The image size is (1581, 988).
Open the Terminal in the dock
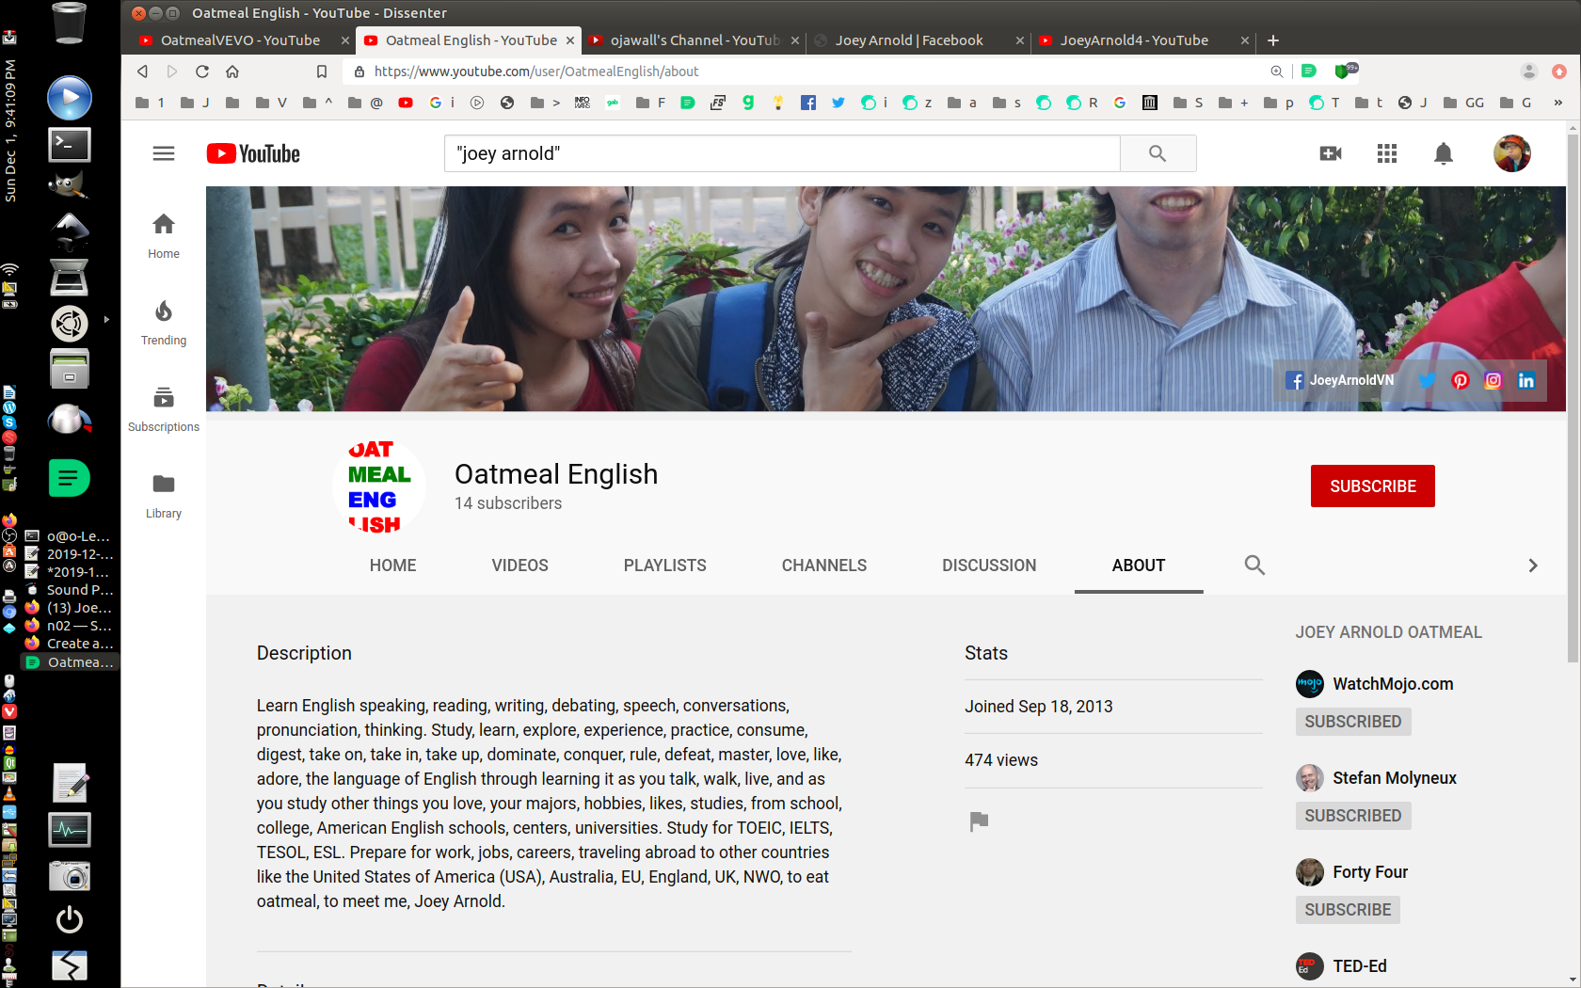point(70,145)
